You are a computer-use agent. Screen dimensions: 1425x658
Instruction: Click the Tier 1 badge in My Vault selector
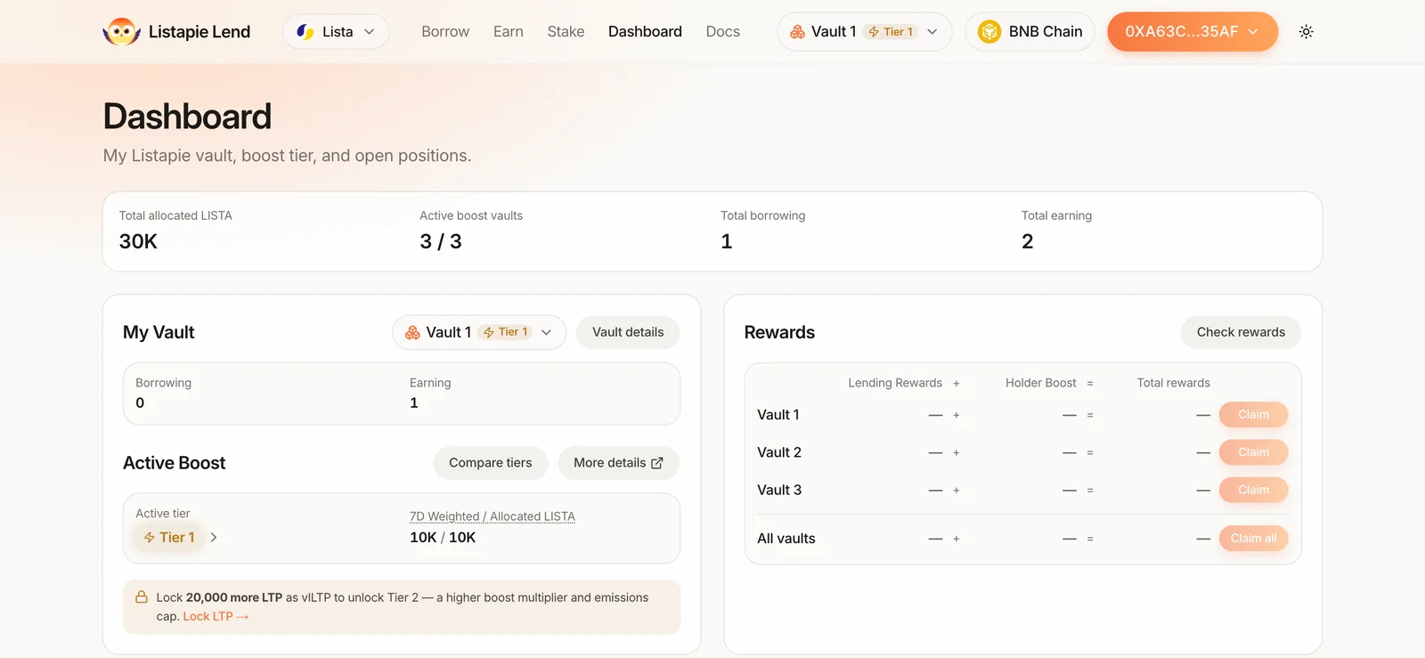(x=505, y=332)
